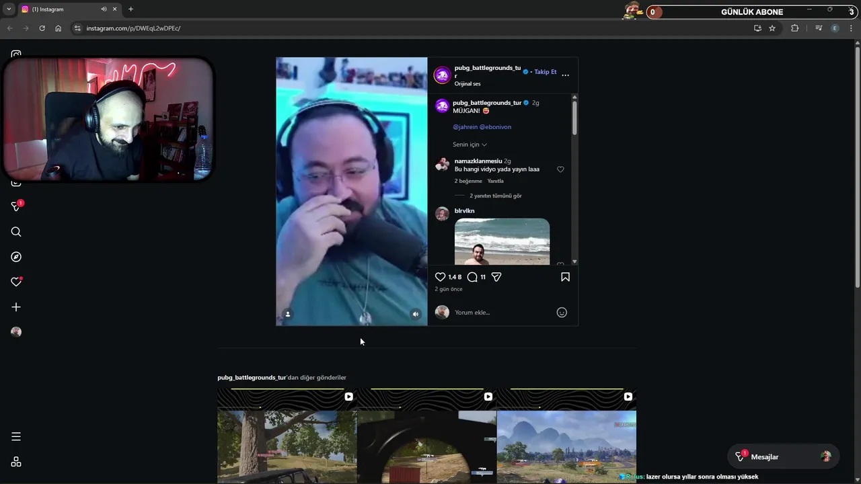This screenshot has height=484, width=861.
Task: Show tagged people icon on video
Action: click(287, 314)
